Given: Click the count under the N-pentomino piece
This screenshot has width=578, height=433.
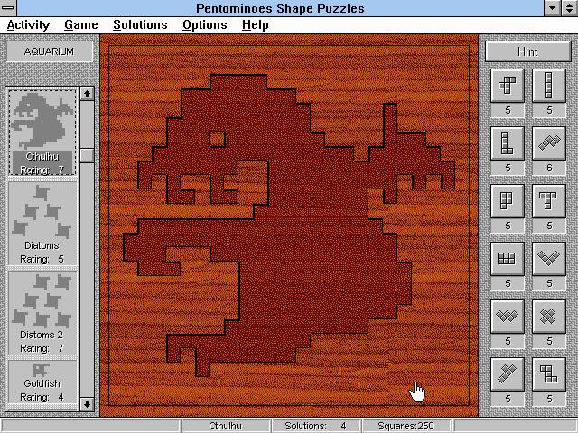Looking at the screenshot, I should [x=549, y=168].
